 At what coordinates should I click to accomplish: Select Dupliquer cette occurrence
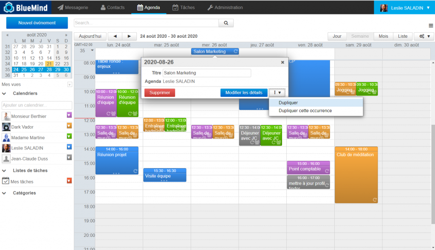tap(305, 111)
